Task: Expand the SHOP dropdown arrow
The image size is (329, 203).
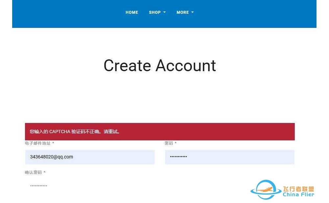Action: tap(164, 12)
